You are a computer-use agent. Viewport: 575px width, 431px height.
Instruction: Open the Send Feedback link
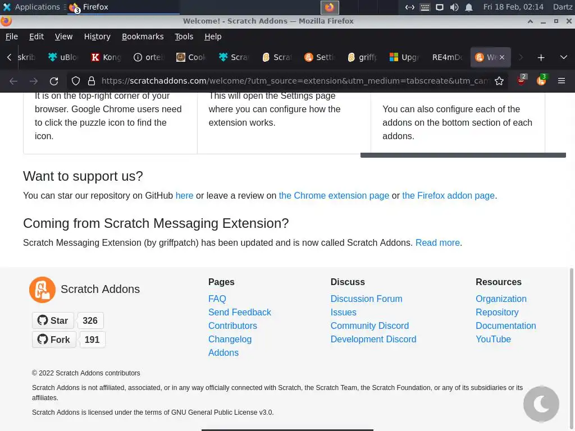click(240, 313)
